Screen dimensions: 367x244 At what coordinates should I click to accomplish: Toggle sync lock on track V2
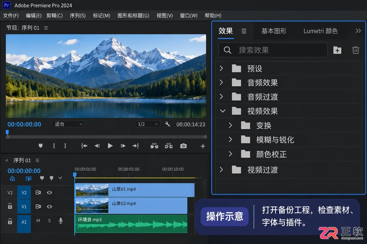coord(38,193)
